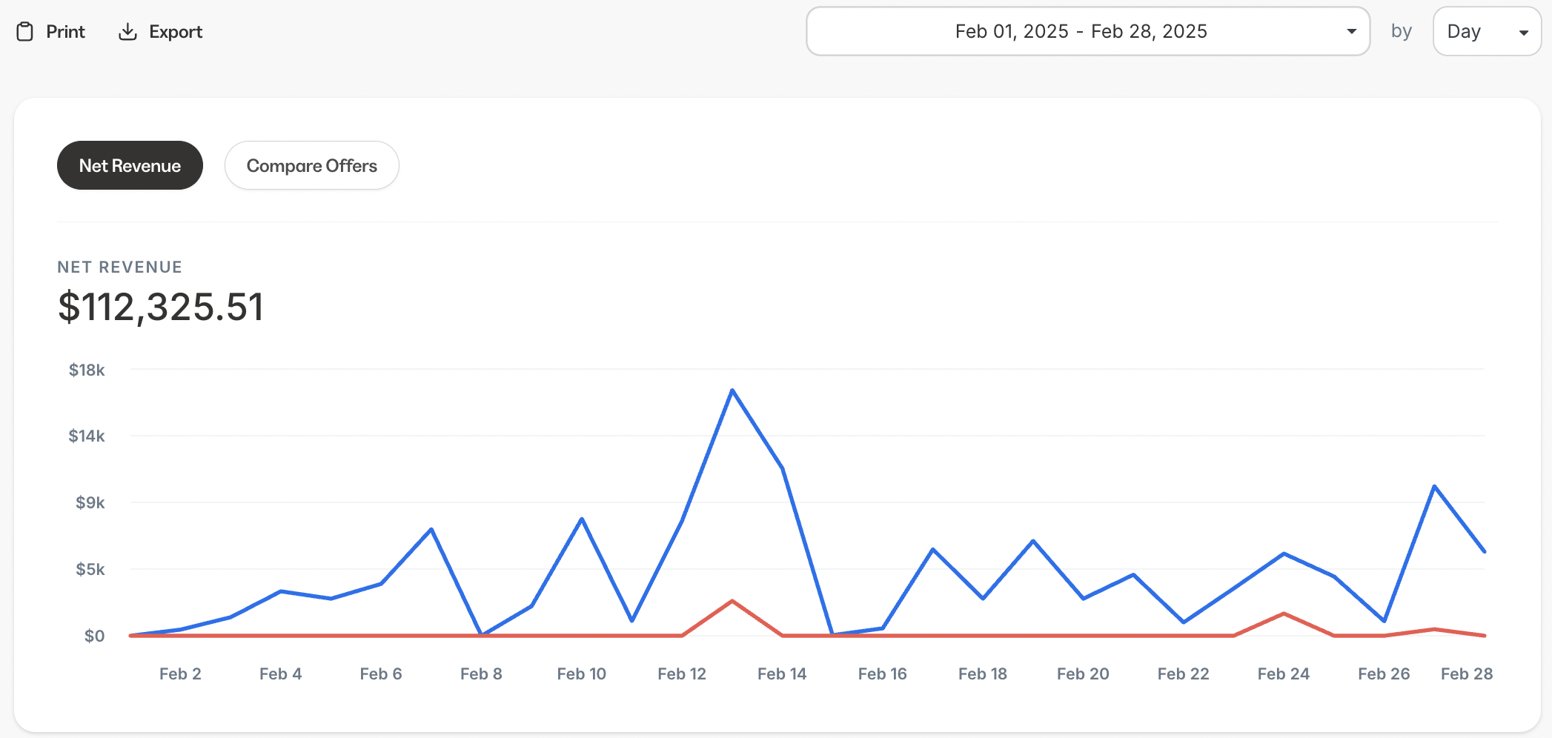Open the date range dropdown
The image size is (1552, 738).
click(1081, 32)
